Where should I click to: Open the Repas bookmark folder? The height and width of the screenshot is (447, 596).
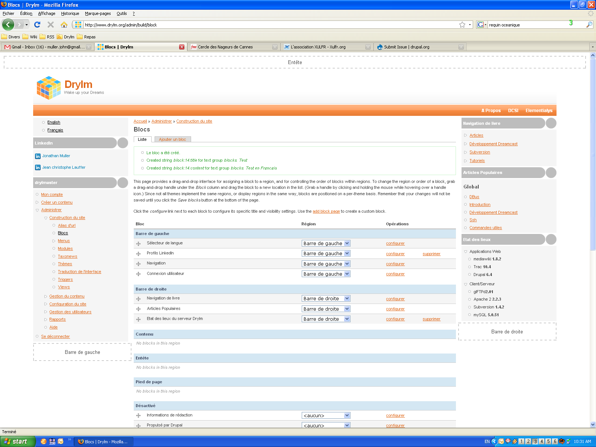tap(86, 37)
